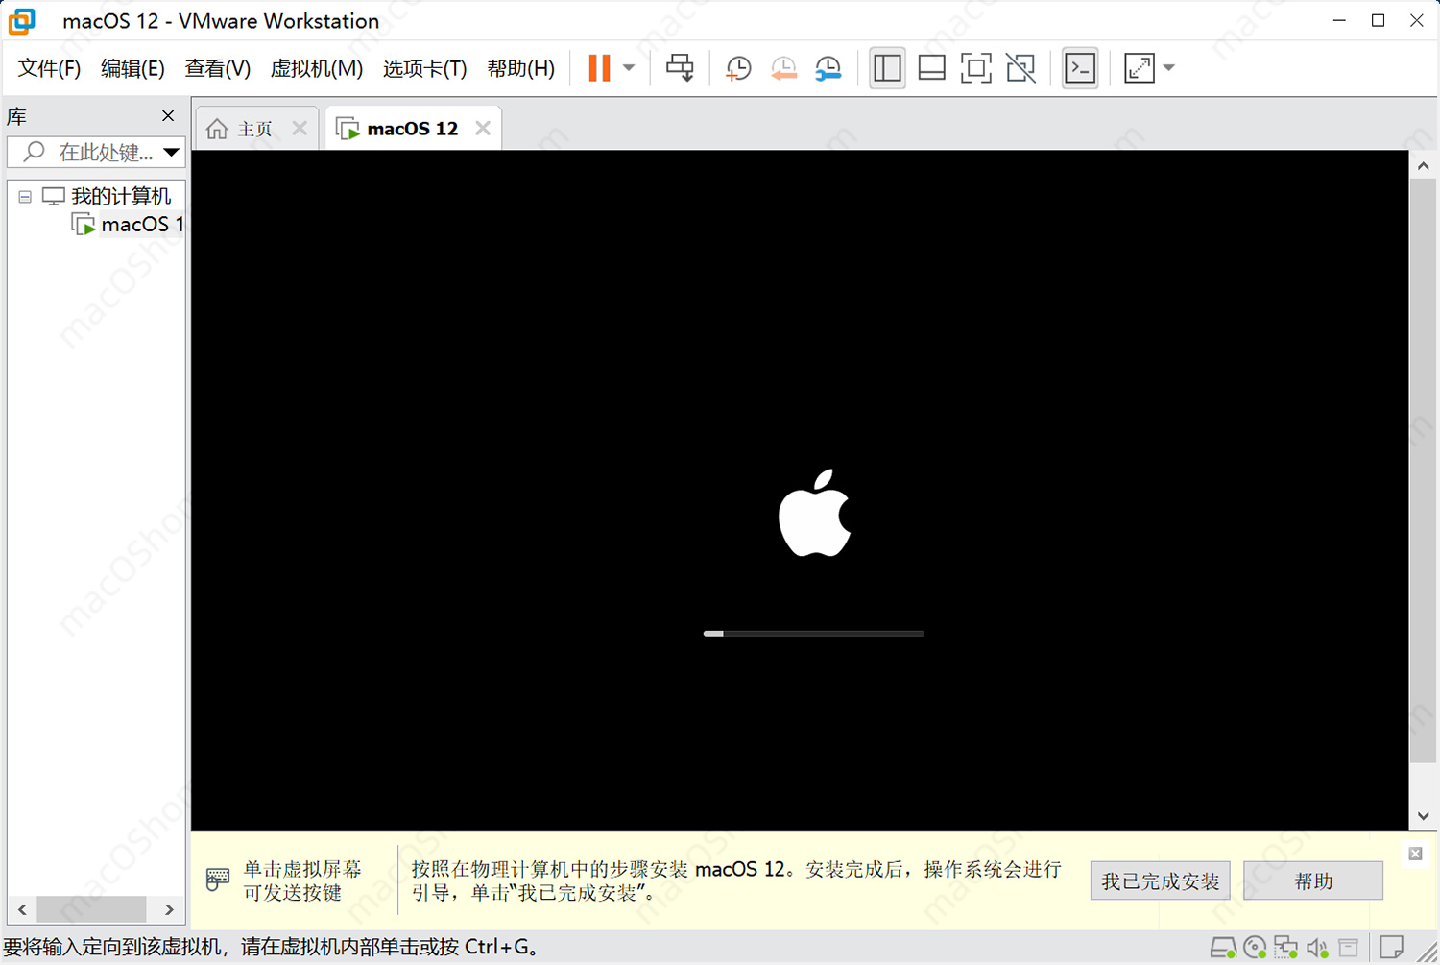Screen dimensions: 1440x965
Task: Open the stretch display dropdown arrow
Action: click(x=1168, y=68)
